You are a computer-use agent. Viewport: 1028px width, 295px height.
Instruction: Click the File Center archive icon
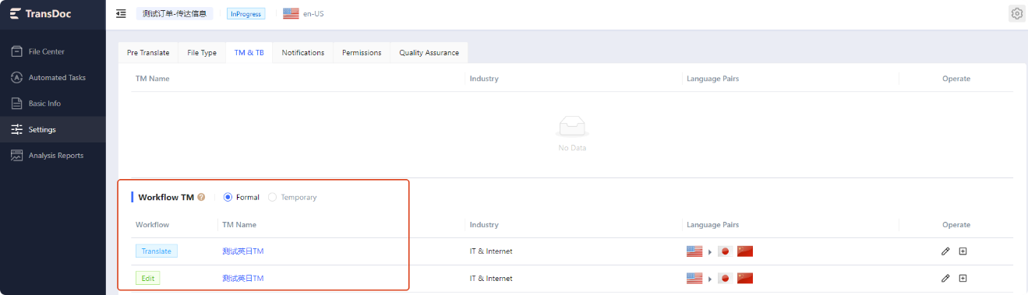16,51
